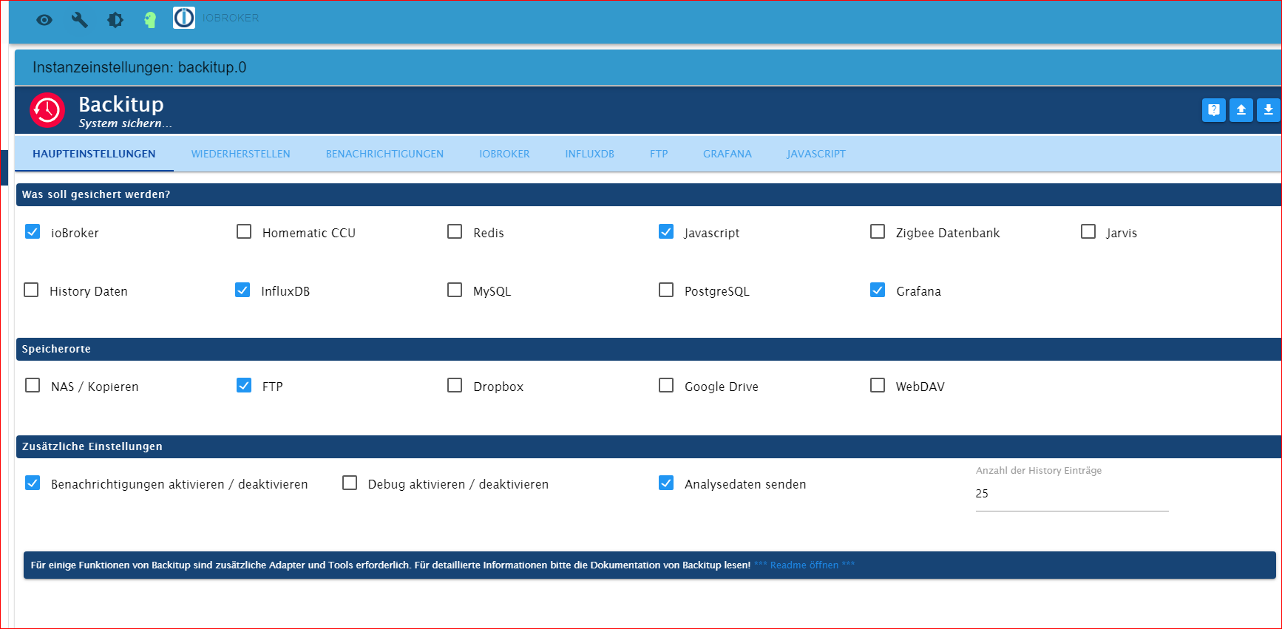The image size is (1282, 629).
Task: Check the Zigbee Datenbank option
Action: (878, 232)
